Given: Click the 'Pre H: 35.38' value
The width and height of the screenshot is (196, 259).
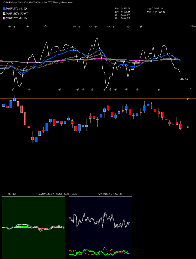Looking at the screenshot, I should pos(123,12).
